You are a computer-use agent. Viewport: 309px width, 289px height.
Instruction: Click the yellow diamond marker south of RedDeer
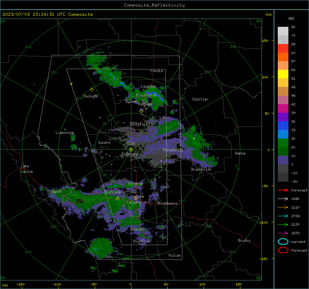click(x=141, y=112)
